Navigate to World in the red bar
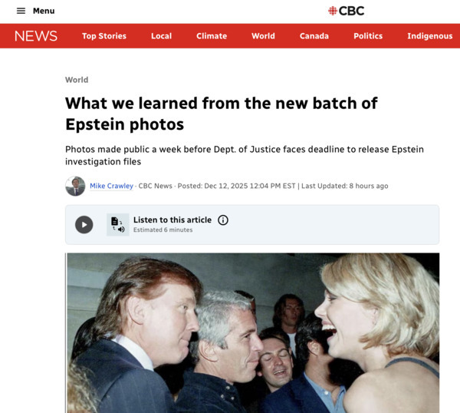Screen dimensions: 460x413 263,36
